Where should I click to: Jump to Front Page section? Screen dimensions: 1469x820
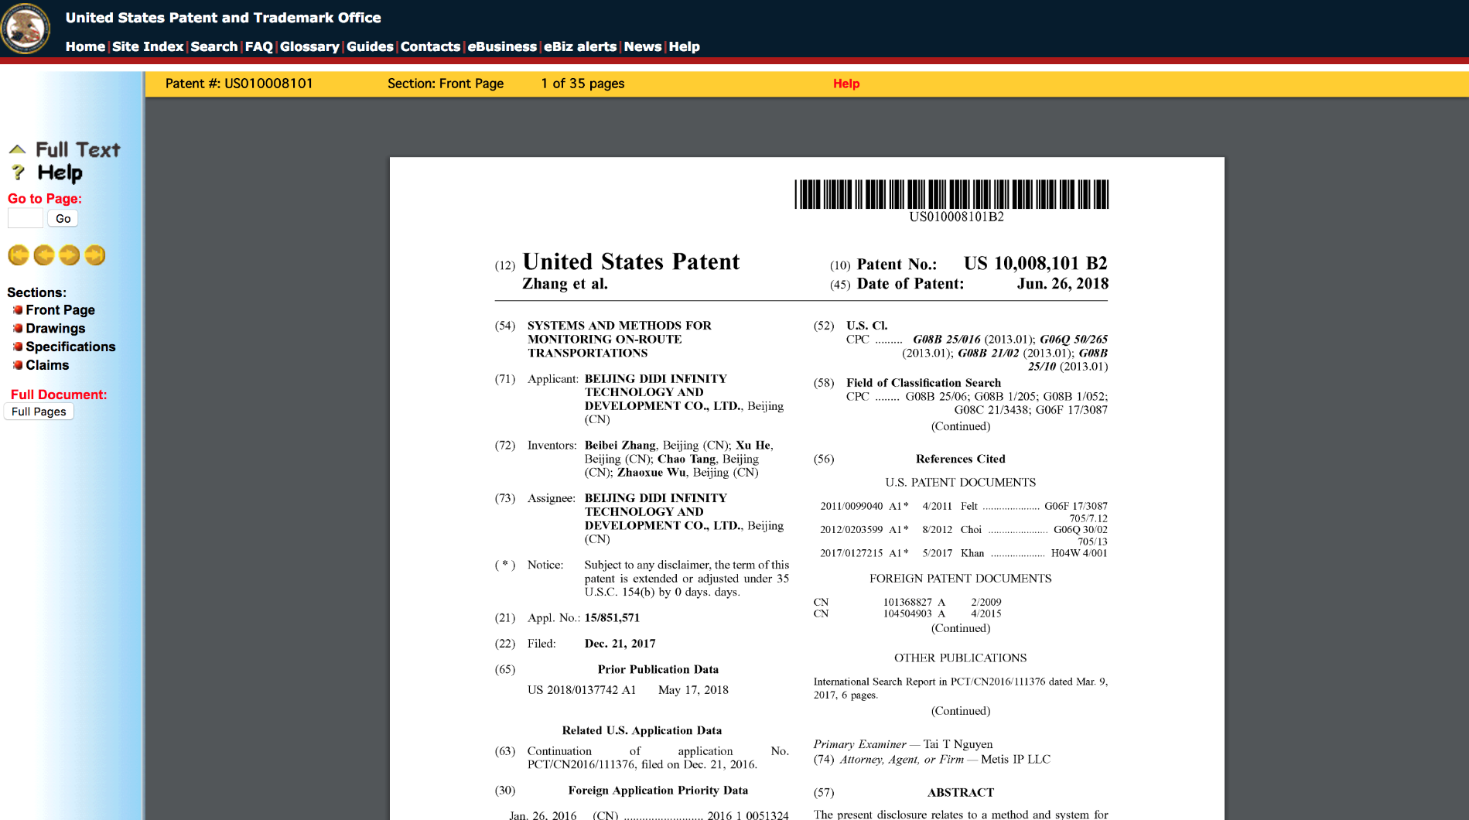click(x=60, y=309)
